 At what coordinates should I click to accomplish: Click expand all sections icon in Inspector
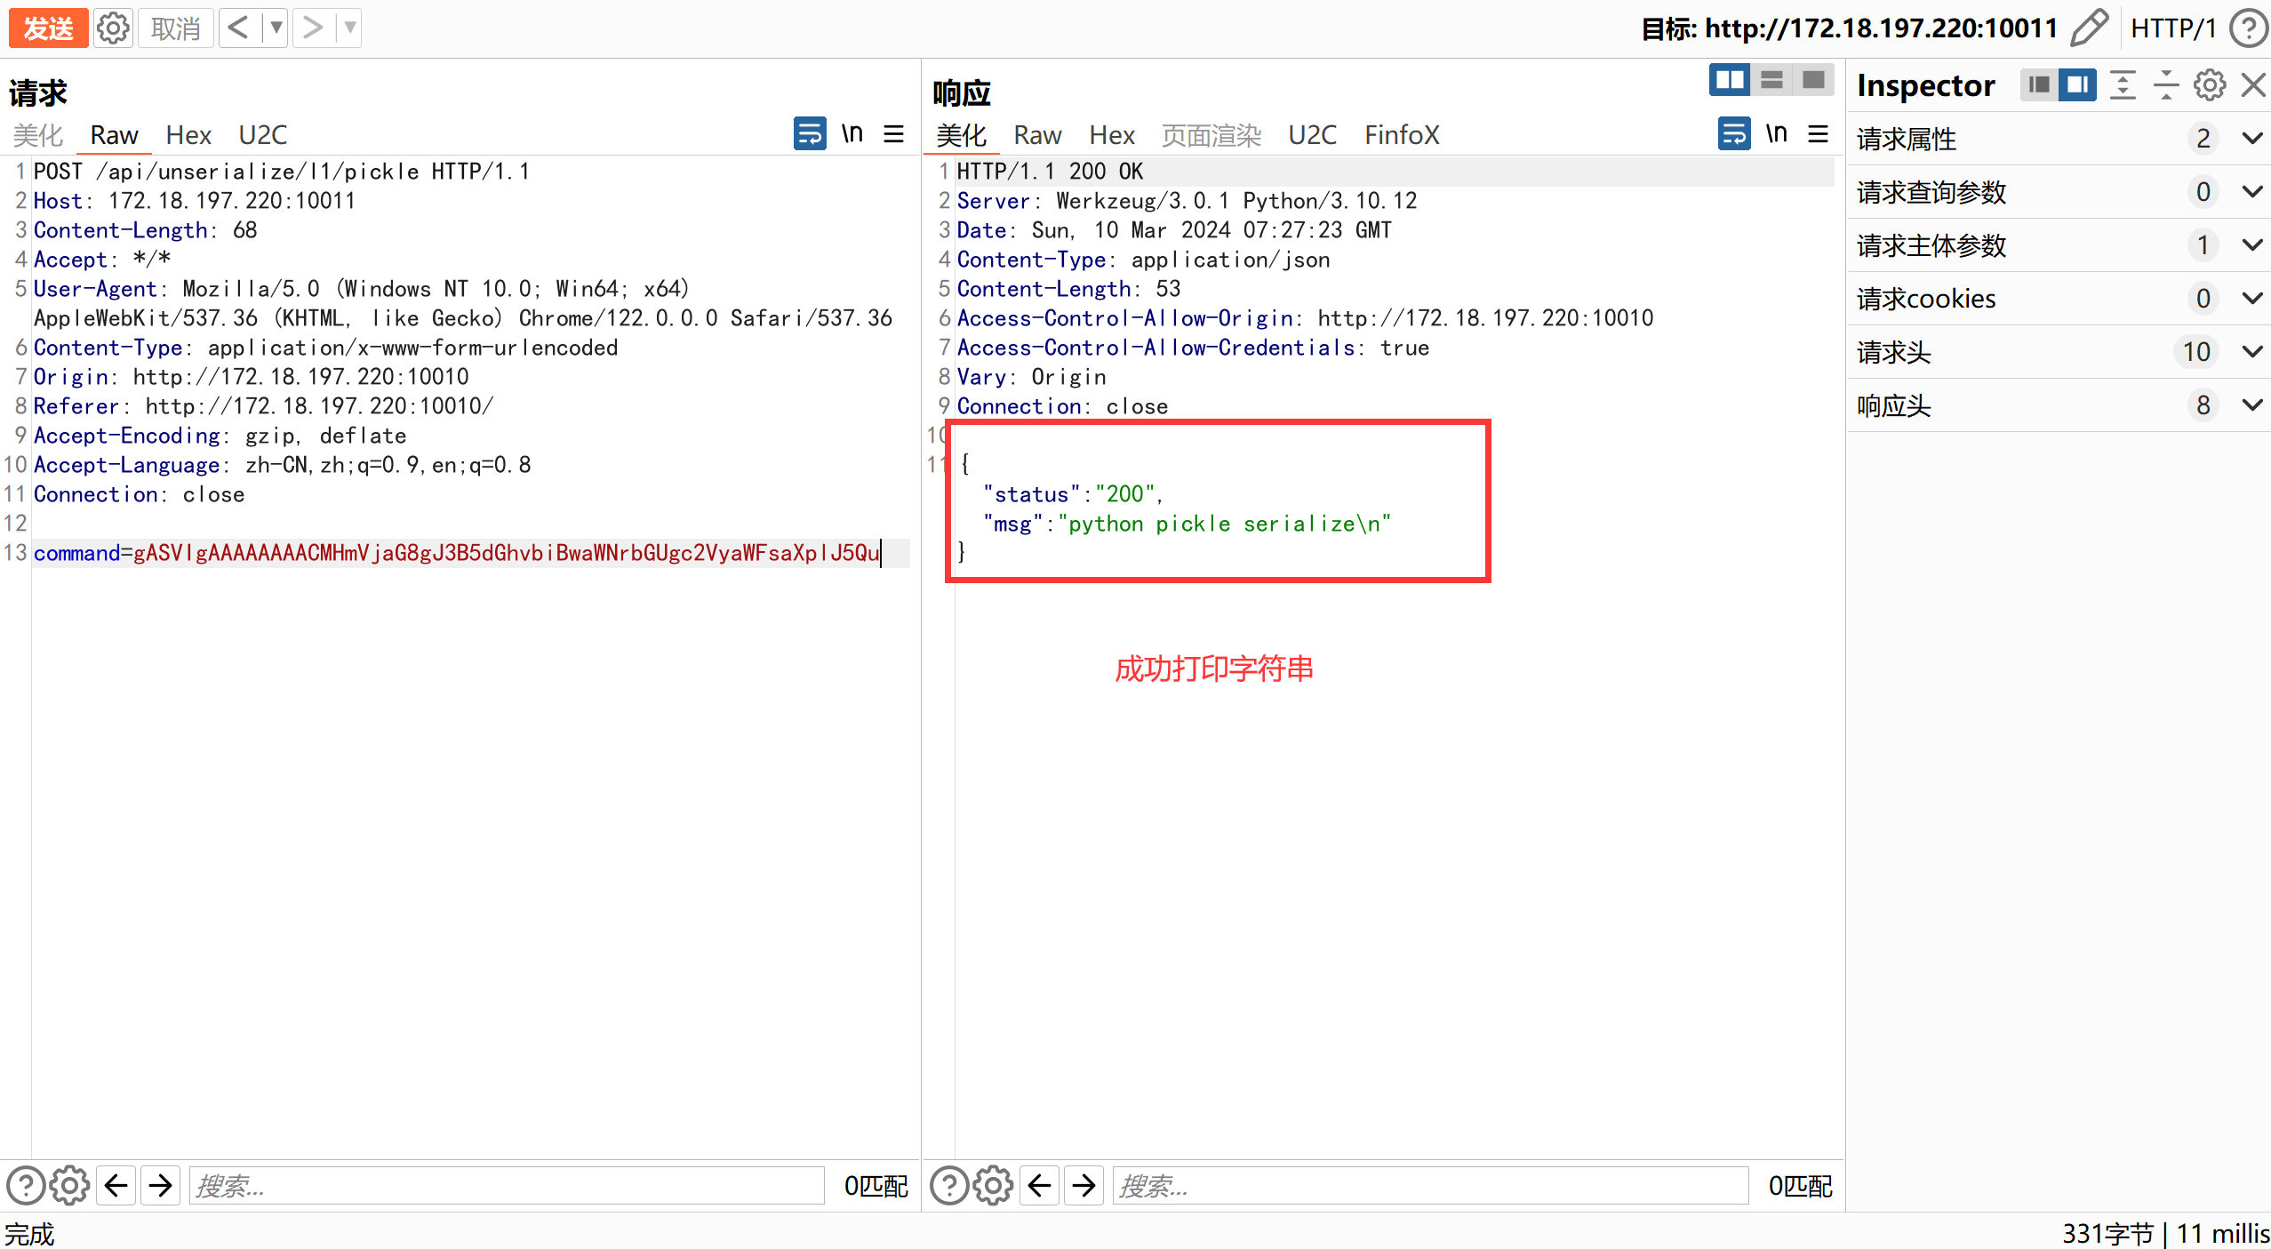click(x=2123, y=85)
